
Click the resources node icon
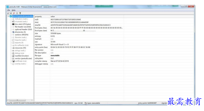13,48
